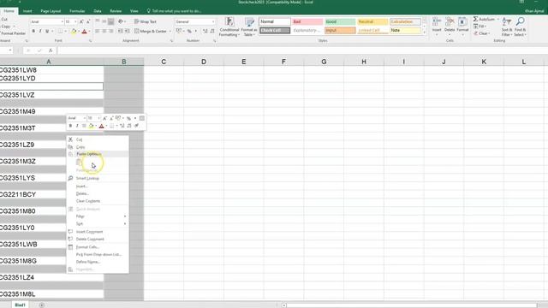Choose Format Cells... from the context menu

(98, 247)
